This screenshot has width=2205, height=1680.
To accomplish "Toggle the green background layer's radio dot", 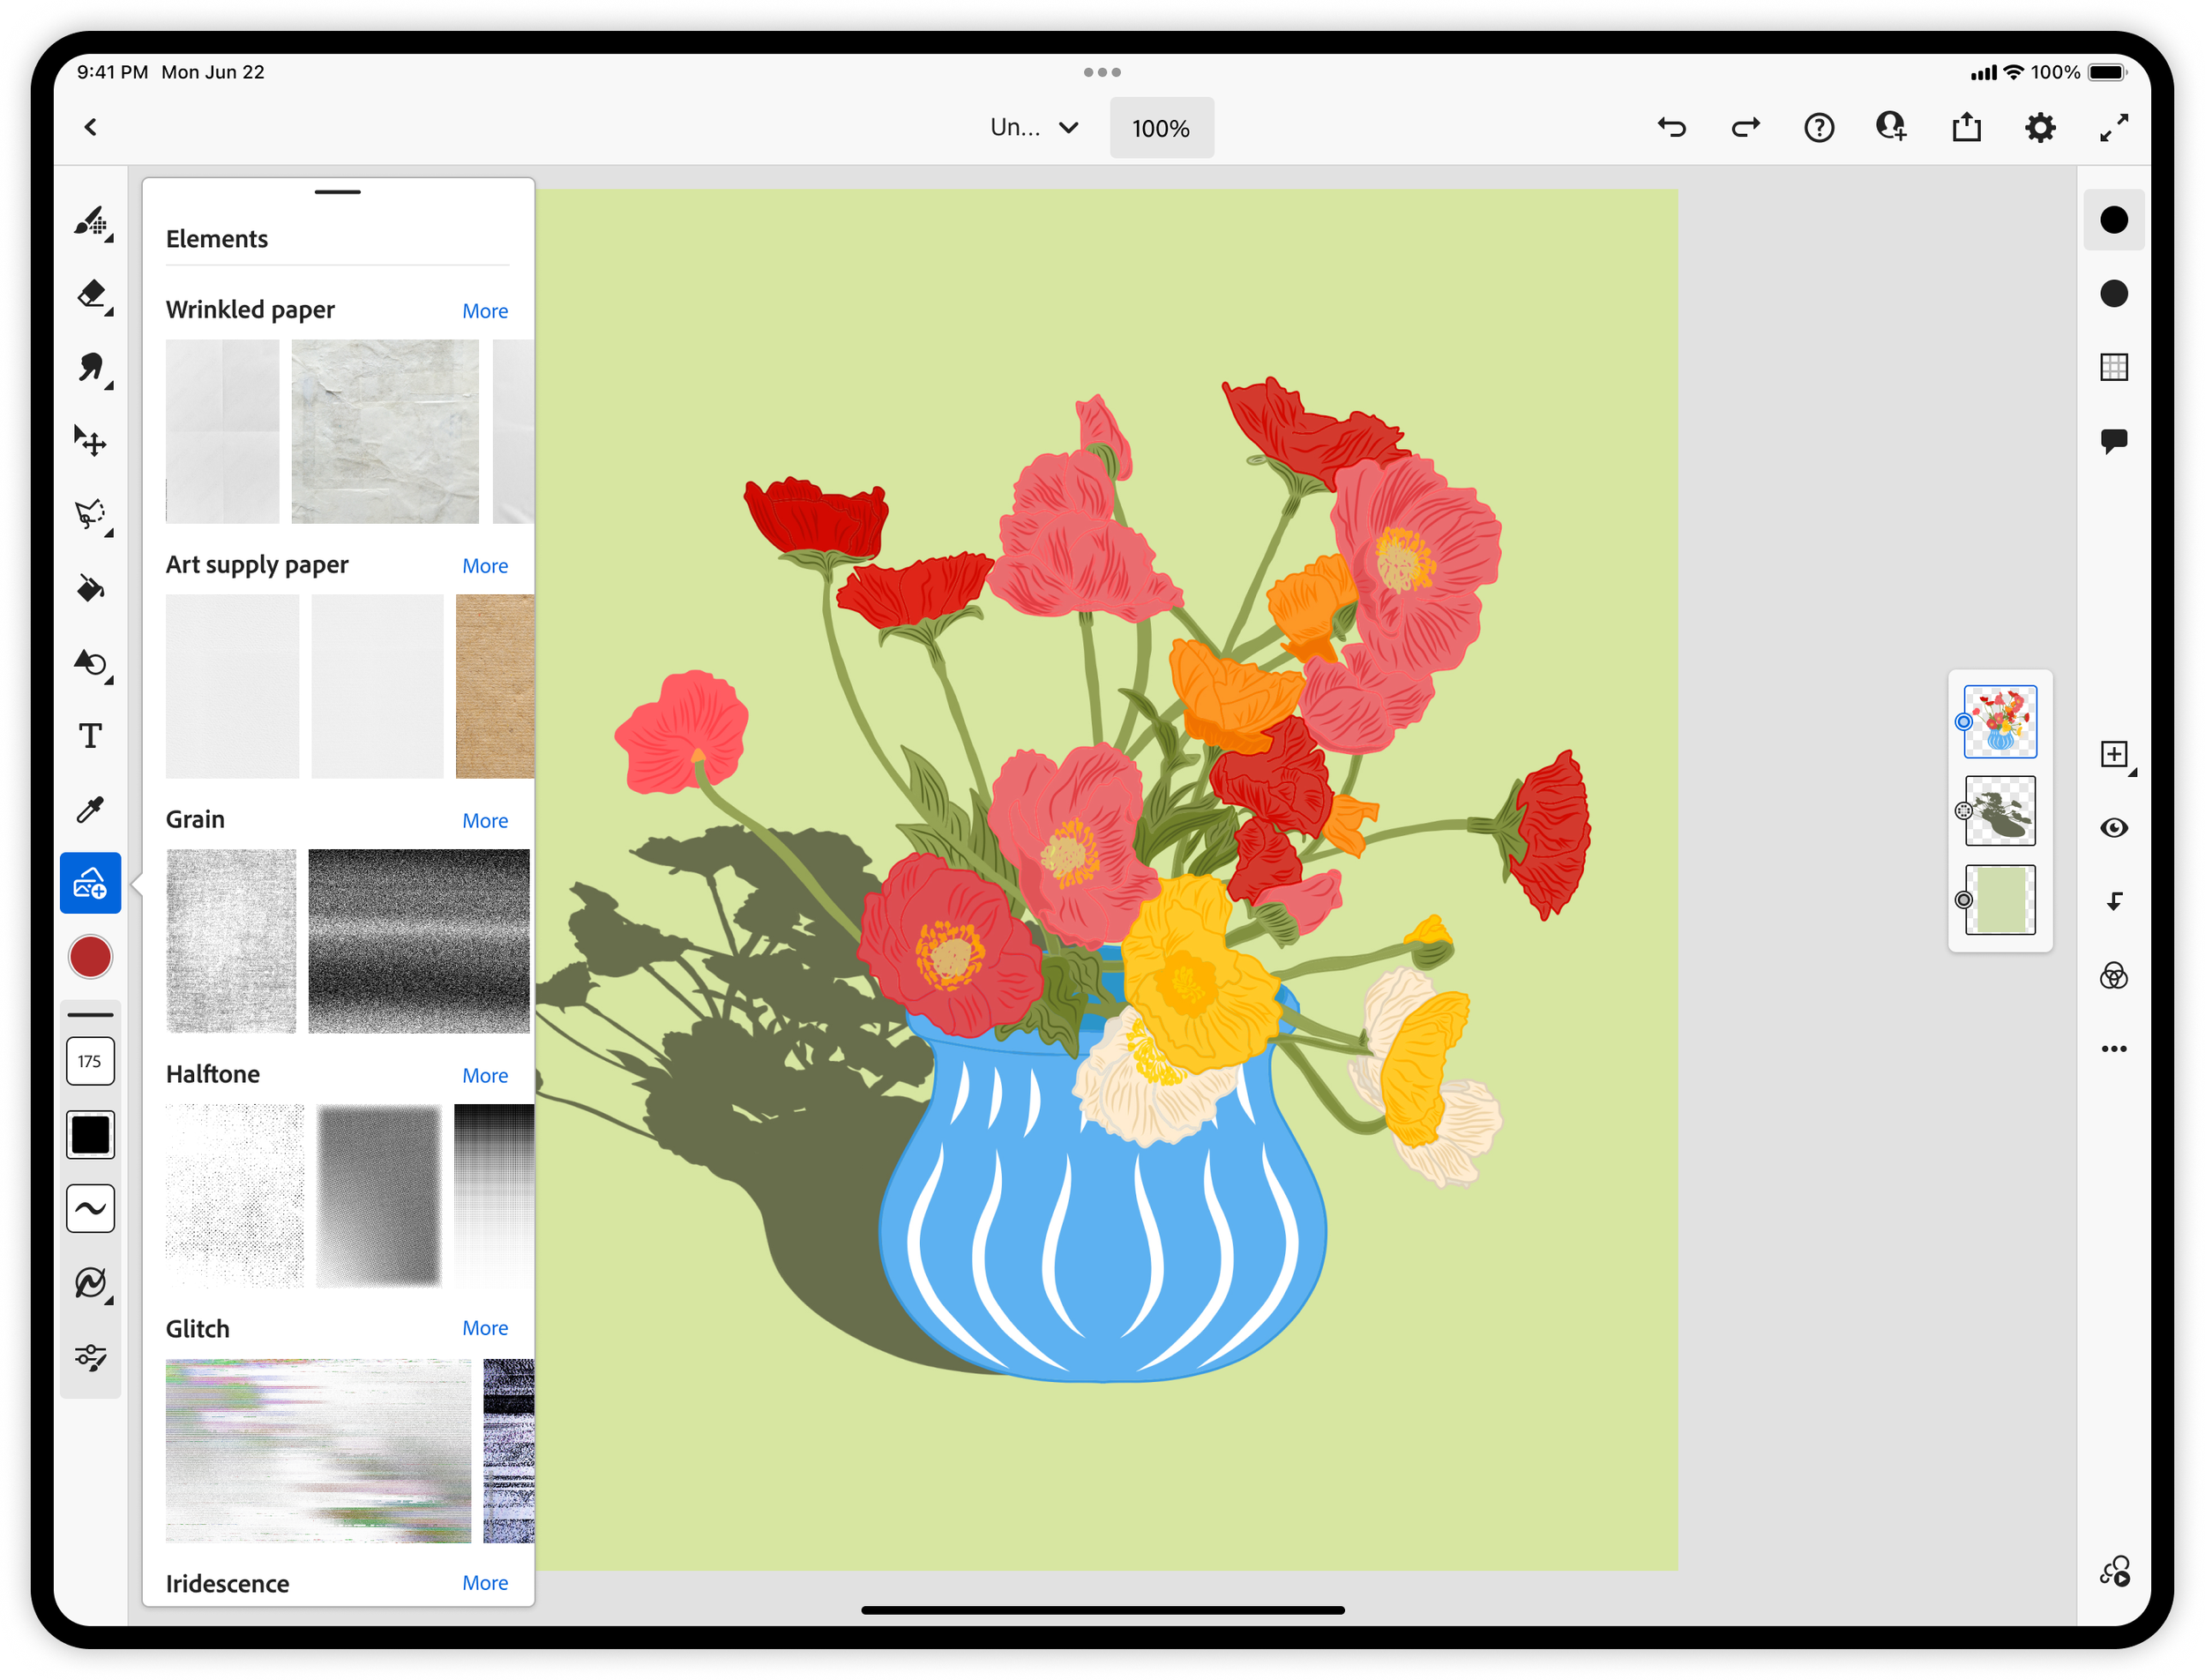I will click(1963, 900).
